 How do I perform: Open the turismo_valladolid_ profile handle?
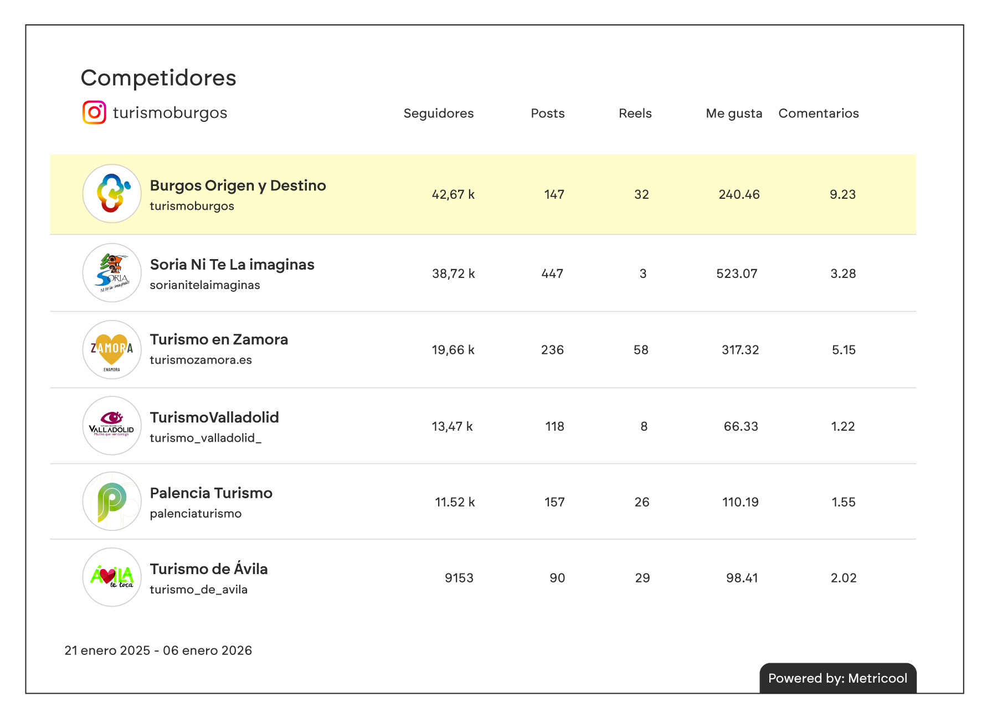coord(205,438)
